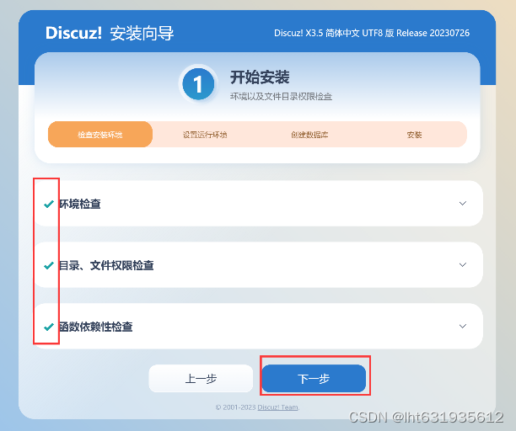
Task: Open the Discuz! Team footer link
Action: coord(277,407)
